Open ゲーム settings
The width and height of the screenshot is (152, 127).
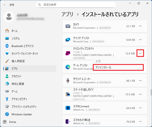[x=30, y=92]
